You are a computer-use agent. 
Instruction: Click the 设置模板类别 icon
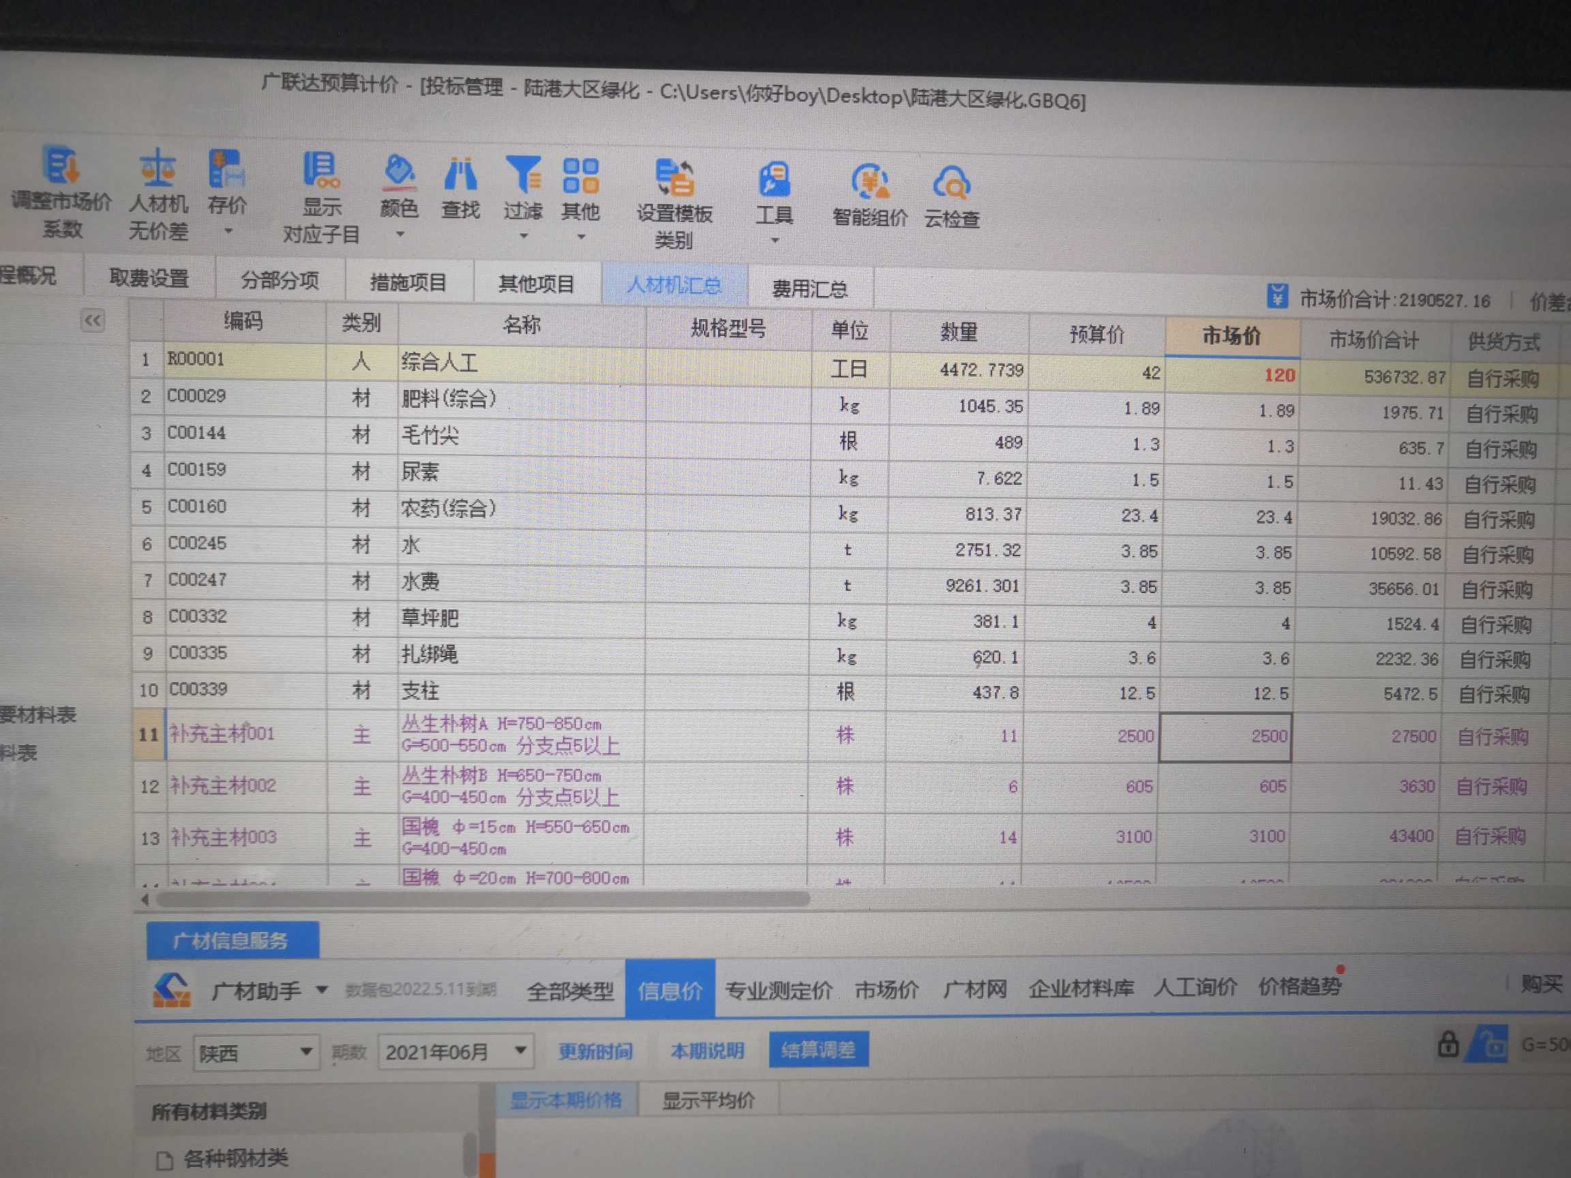(674, 177)
